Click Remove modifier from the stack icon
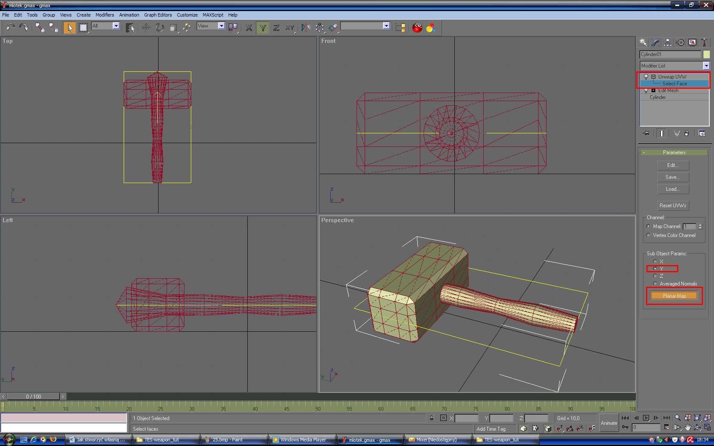 point(687,133)
